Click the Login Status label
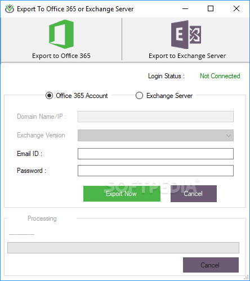Image resolution: width=250 pixels, height=281 pixels. click(x=166, y=76)
